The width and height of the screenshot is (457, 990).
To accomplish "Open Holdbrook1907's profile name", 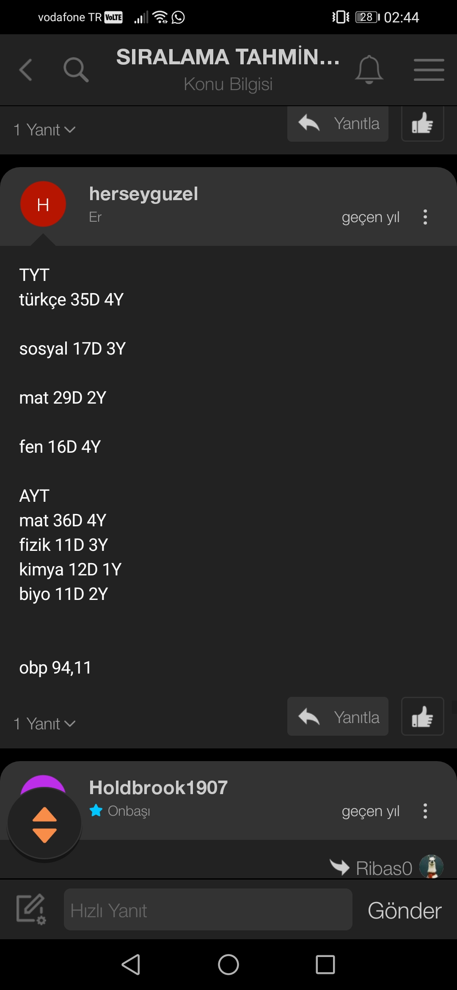I will 158,788.
